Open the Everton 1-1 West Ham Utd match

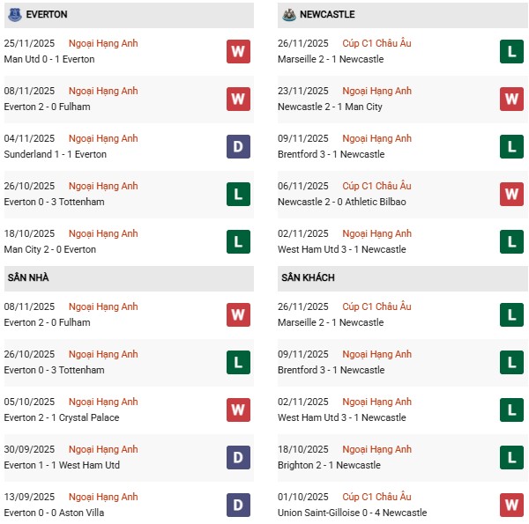click(x=62, y=465)
